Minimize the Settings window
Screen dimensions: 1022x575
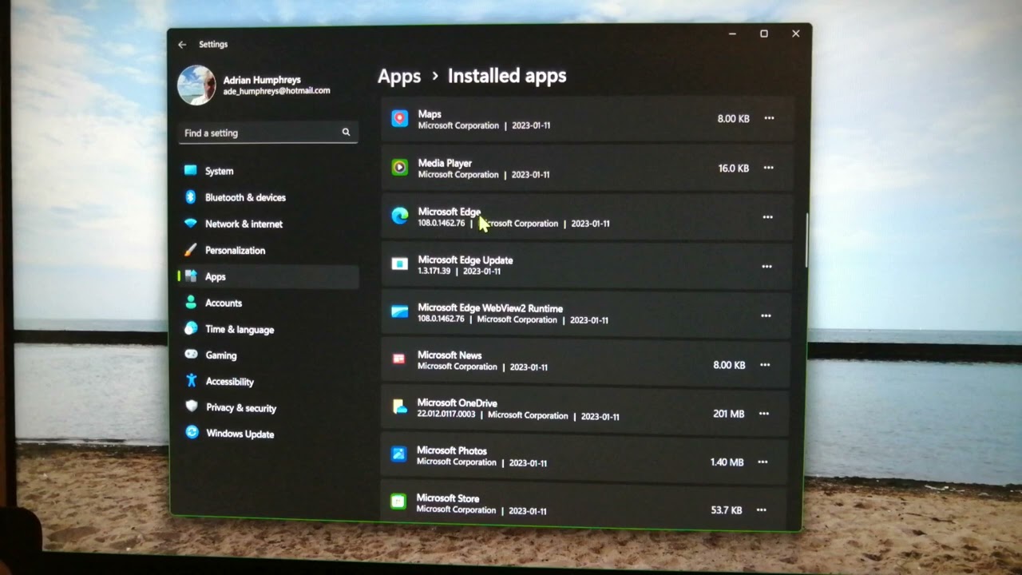(733, 34)
